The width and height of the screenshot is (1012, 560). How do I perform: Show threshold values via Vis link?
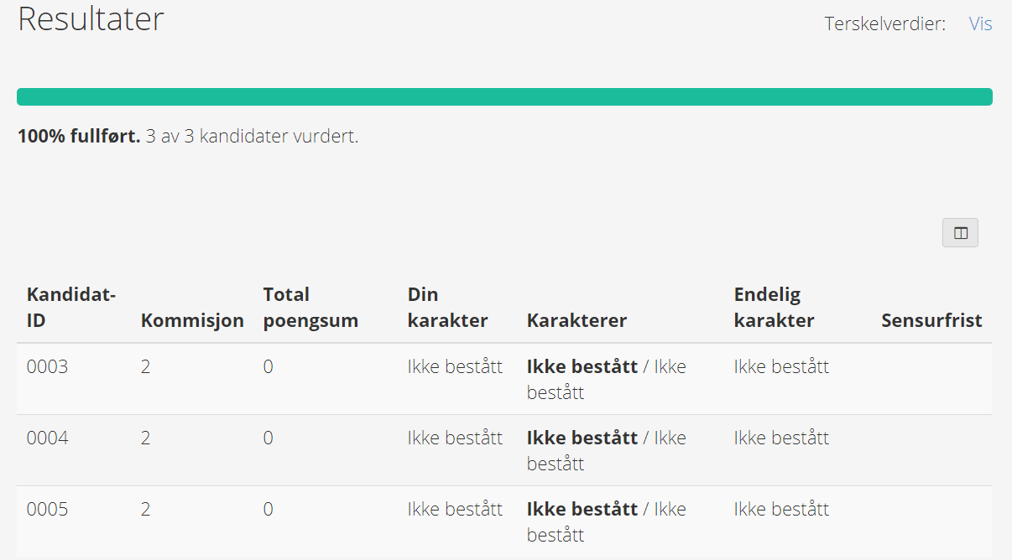point(980,23)
